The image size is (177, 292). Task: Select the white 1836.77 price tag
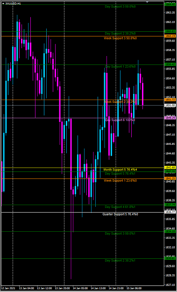tap(170, 212)
